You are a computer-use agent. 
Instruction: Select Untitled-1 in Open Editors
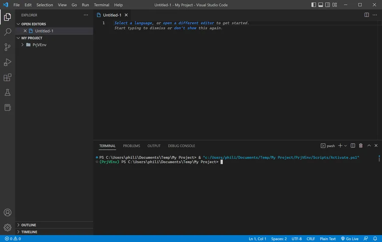(54, 31)
